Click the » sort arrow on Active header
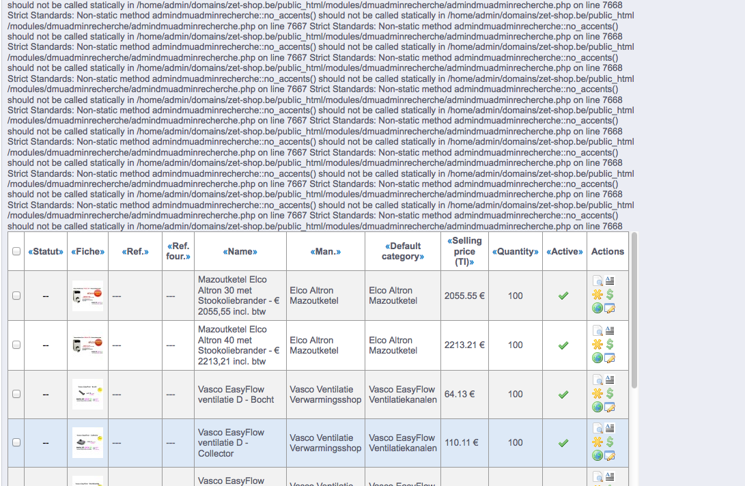 click(580, 251)
